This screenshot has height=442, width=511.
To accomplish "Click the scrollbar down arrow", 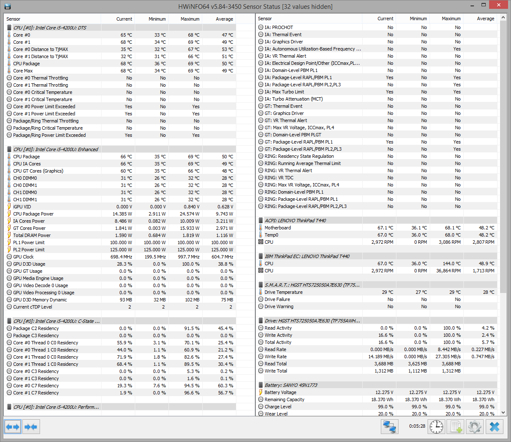I will pyautogui.click(x=503, y=413).
